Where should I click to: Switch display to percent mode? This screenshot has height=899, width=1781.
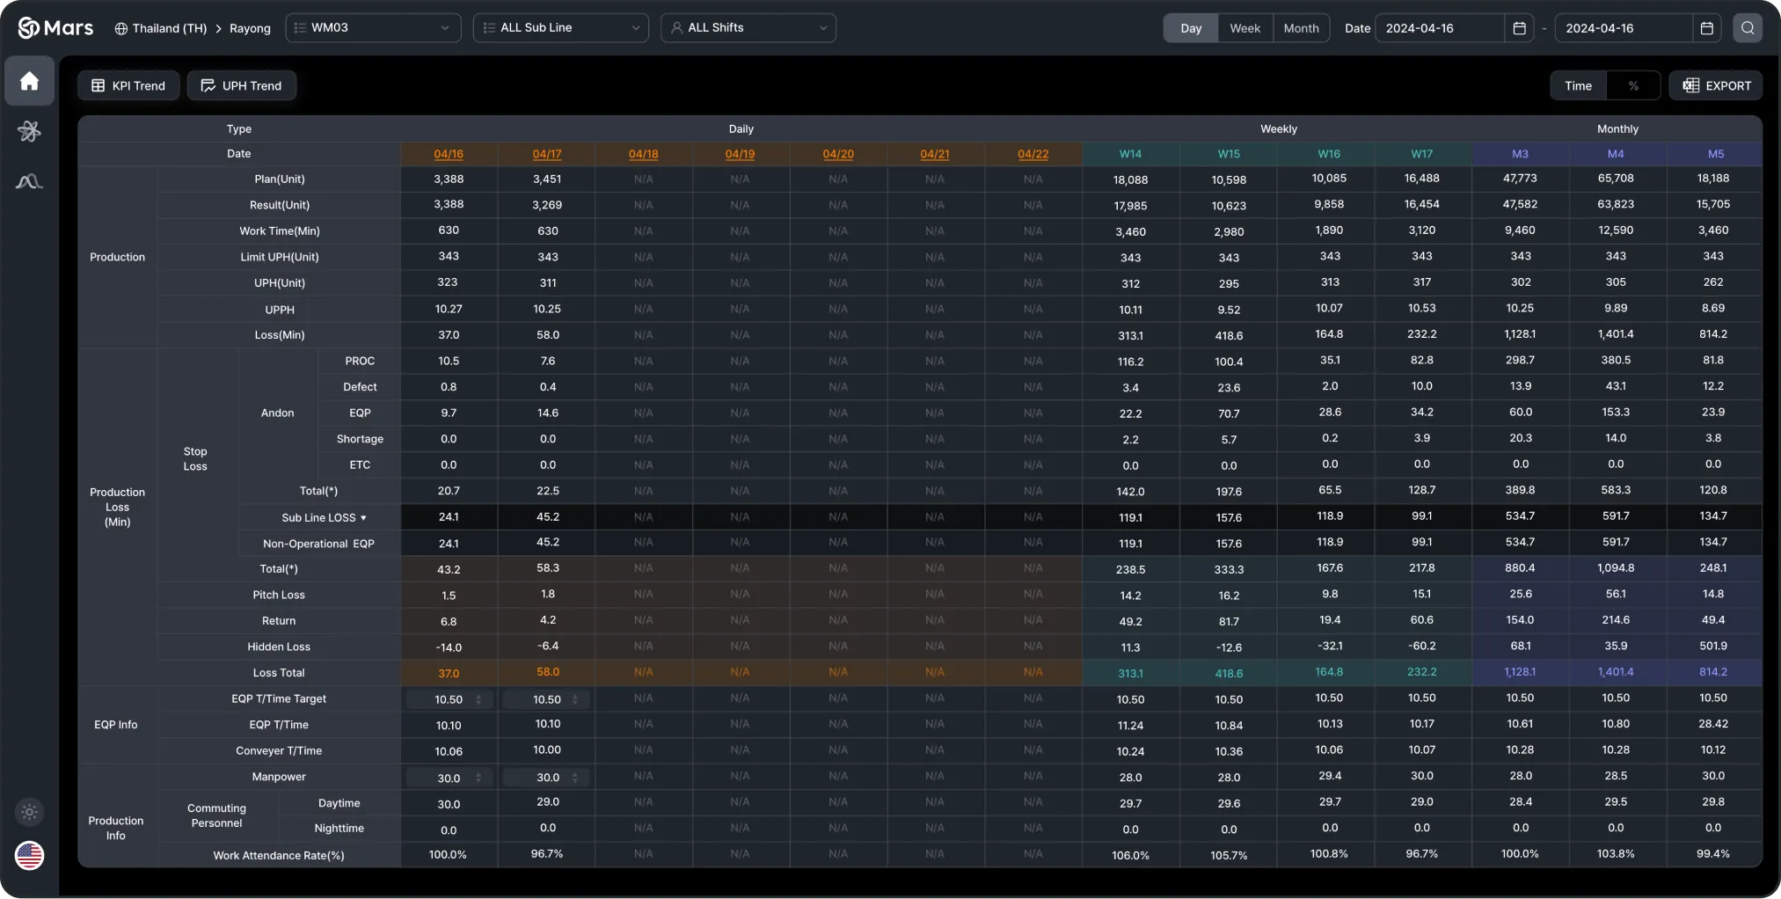[1633, 85]
